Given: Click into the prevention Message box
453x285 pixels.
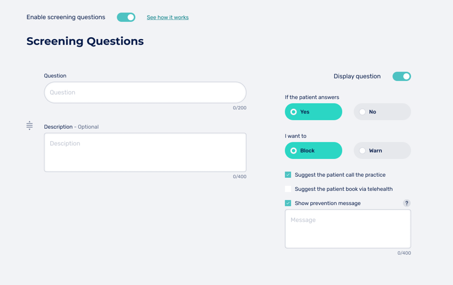Looking at the screenshot, I should tap(348, 229).
